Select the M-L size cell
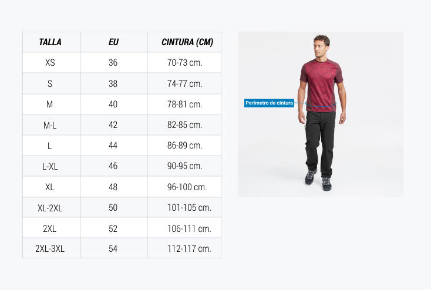Image resolution: width=431 pixels, height=290 pixels. click(50, 126)
